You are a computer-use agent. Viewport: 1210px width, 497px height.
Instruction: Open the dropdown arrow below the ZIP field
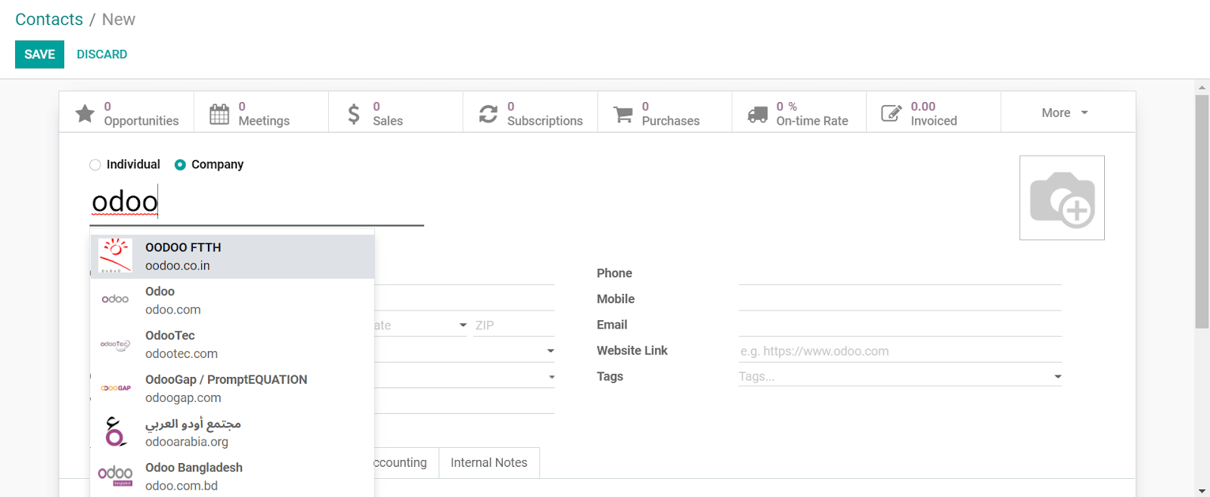click(551, 351)
